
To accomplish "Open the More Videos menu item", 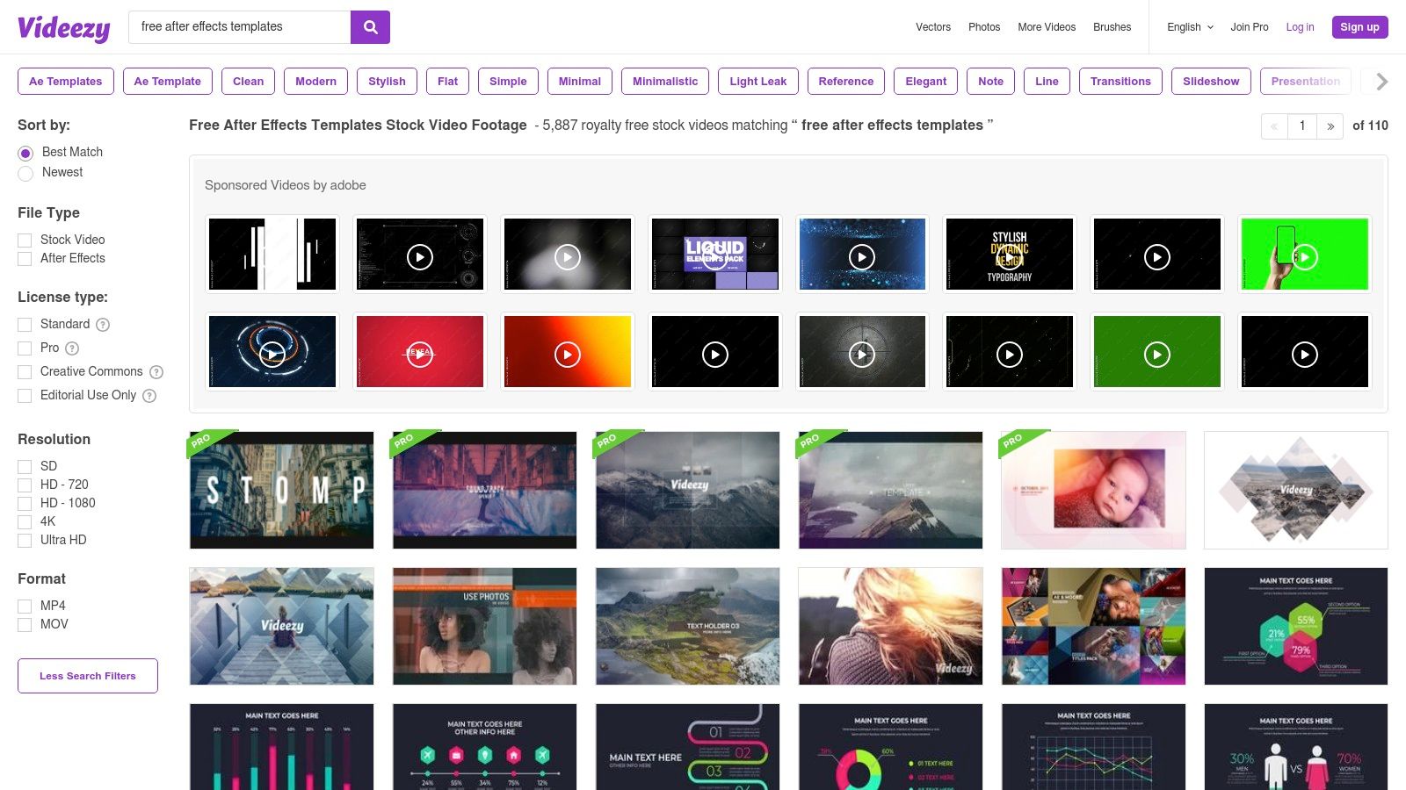I will pos(1047,27).
